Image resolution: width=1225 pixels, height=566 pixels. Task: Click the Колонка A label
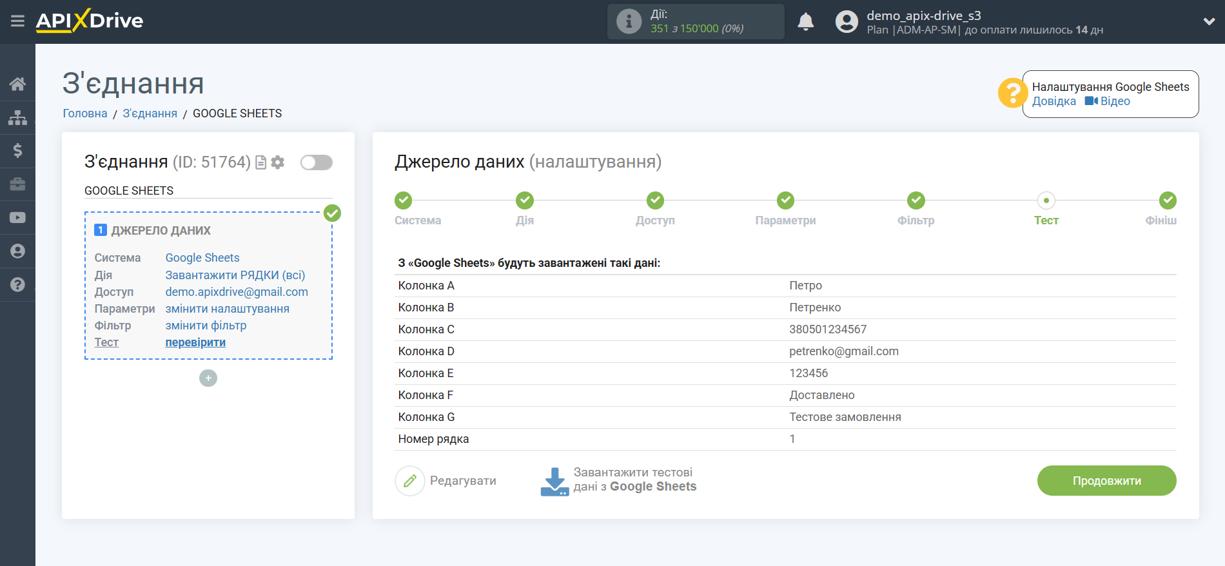point(426,286)
